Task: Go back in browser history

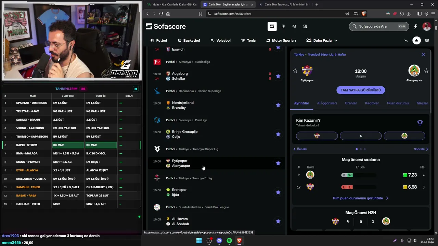Action: point(148,14)
